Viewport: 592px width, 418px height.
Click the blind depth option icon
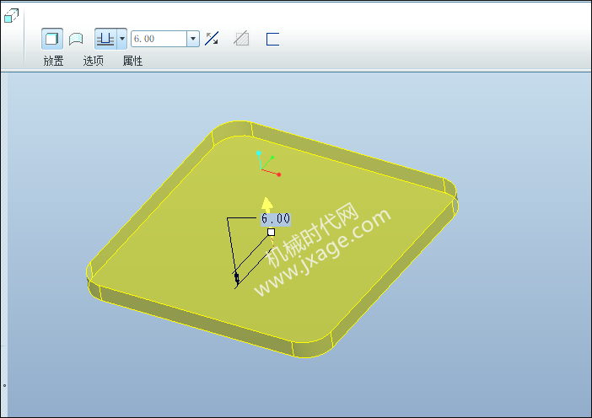tap(105, 39)
